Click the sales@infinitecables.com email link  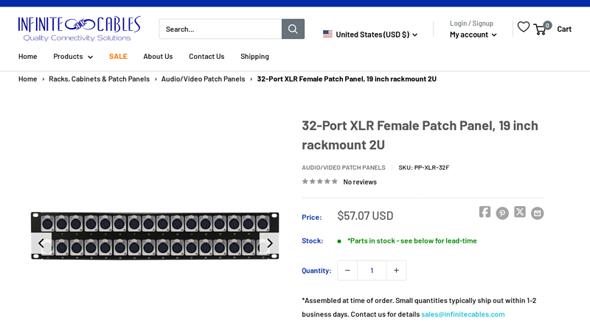point(463,314)
